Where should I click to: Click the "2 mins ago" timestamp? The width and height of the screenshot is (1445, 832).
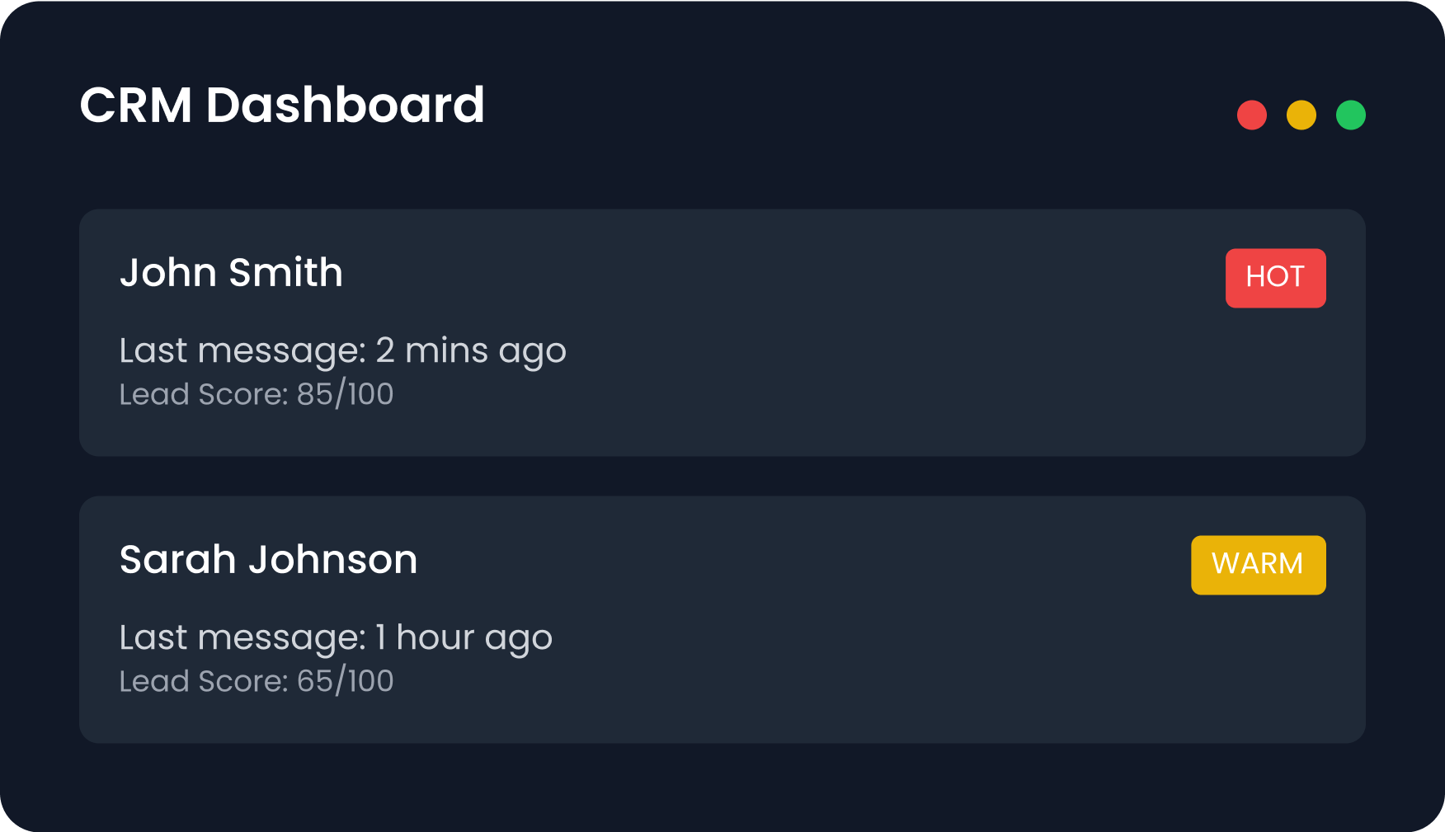click(471, 350)
